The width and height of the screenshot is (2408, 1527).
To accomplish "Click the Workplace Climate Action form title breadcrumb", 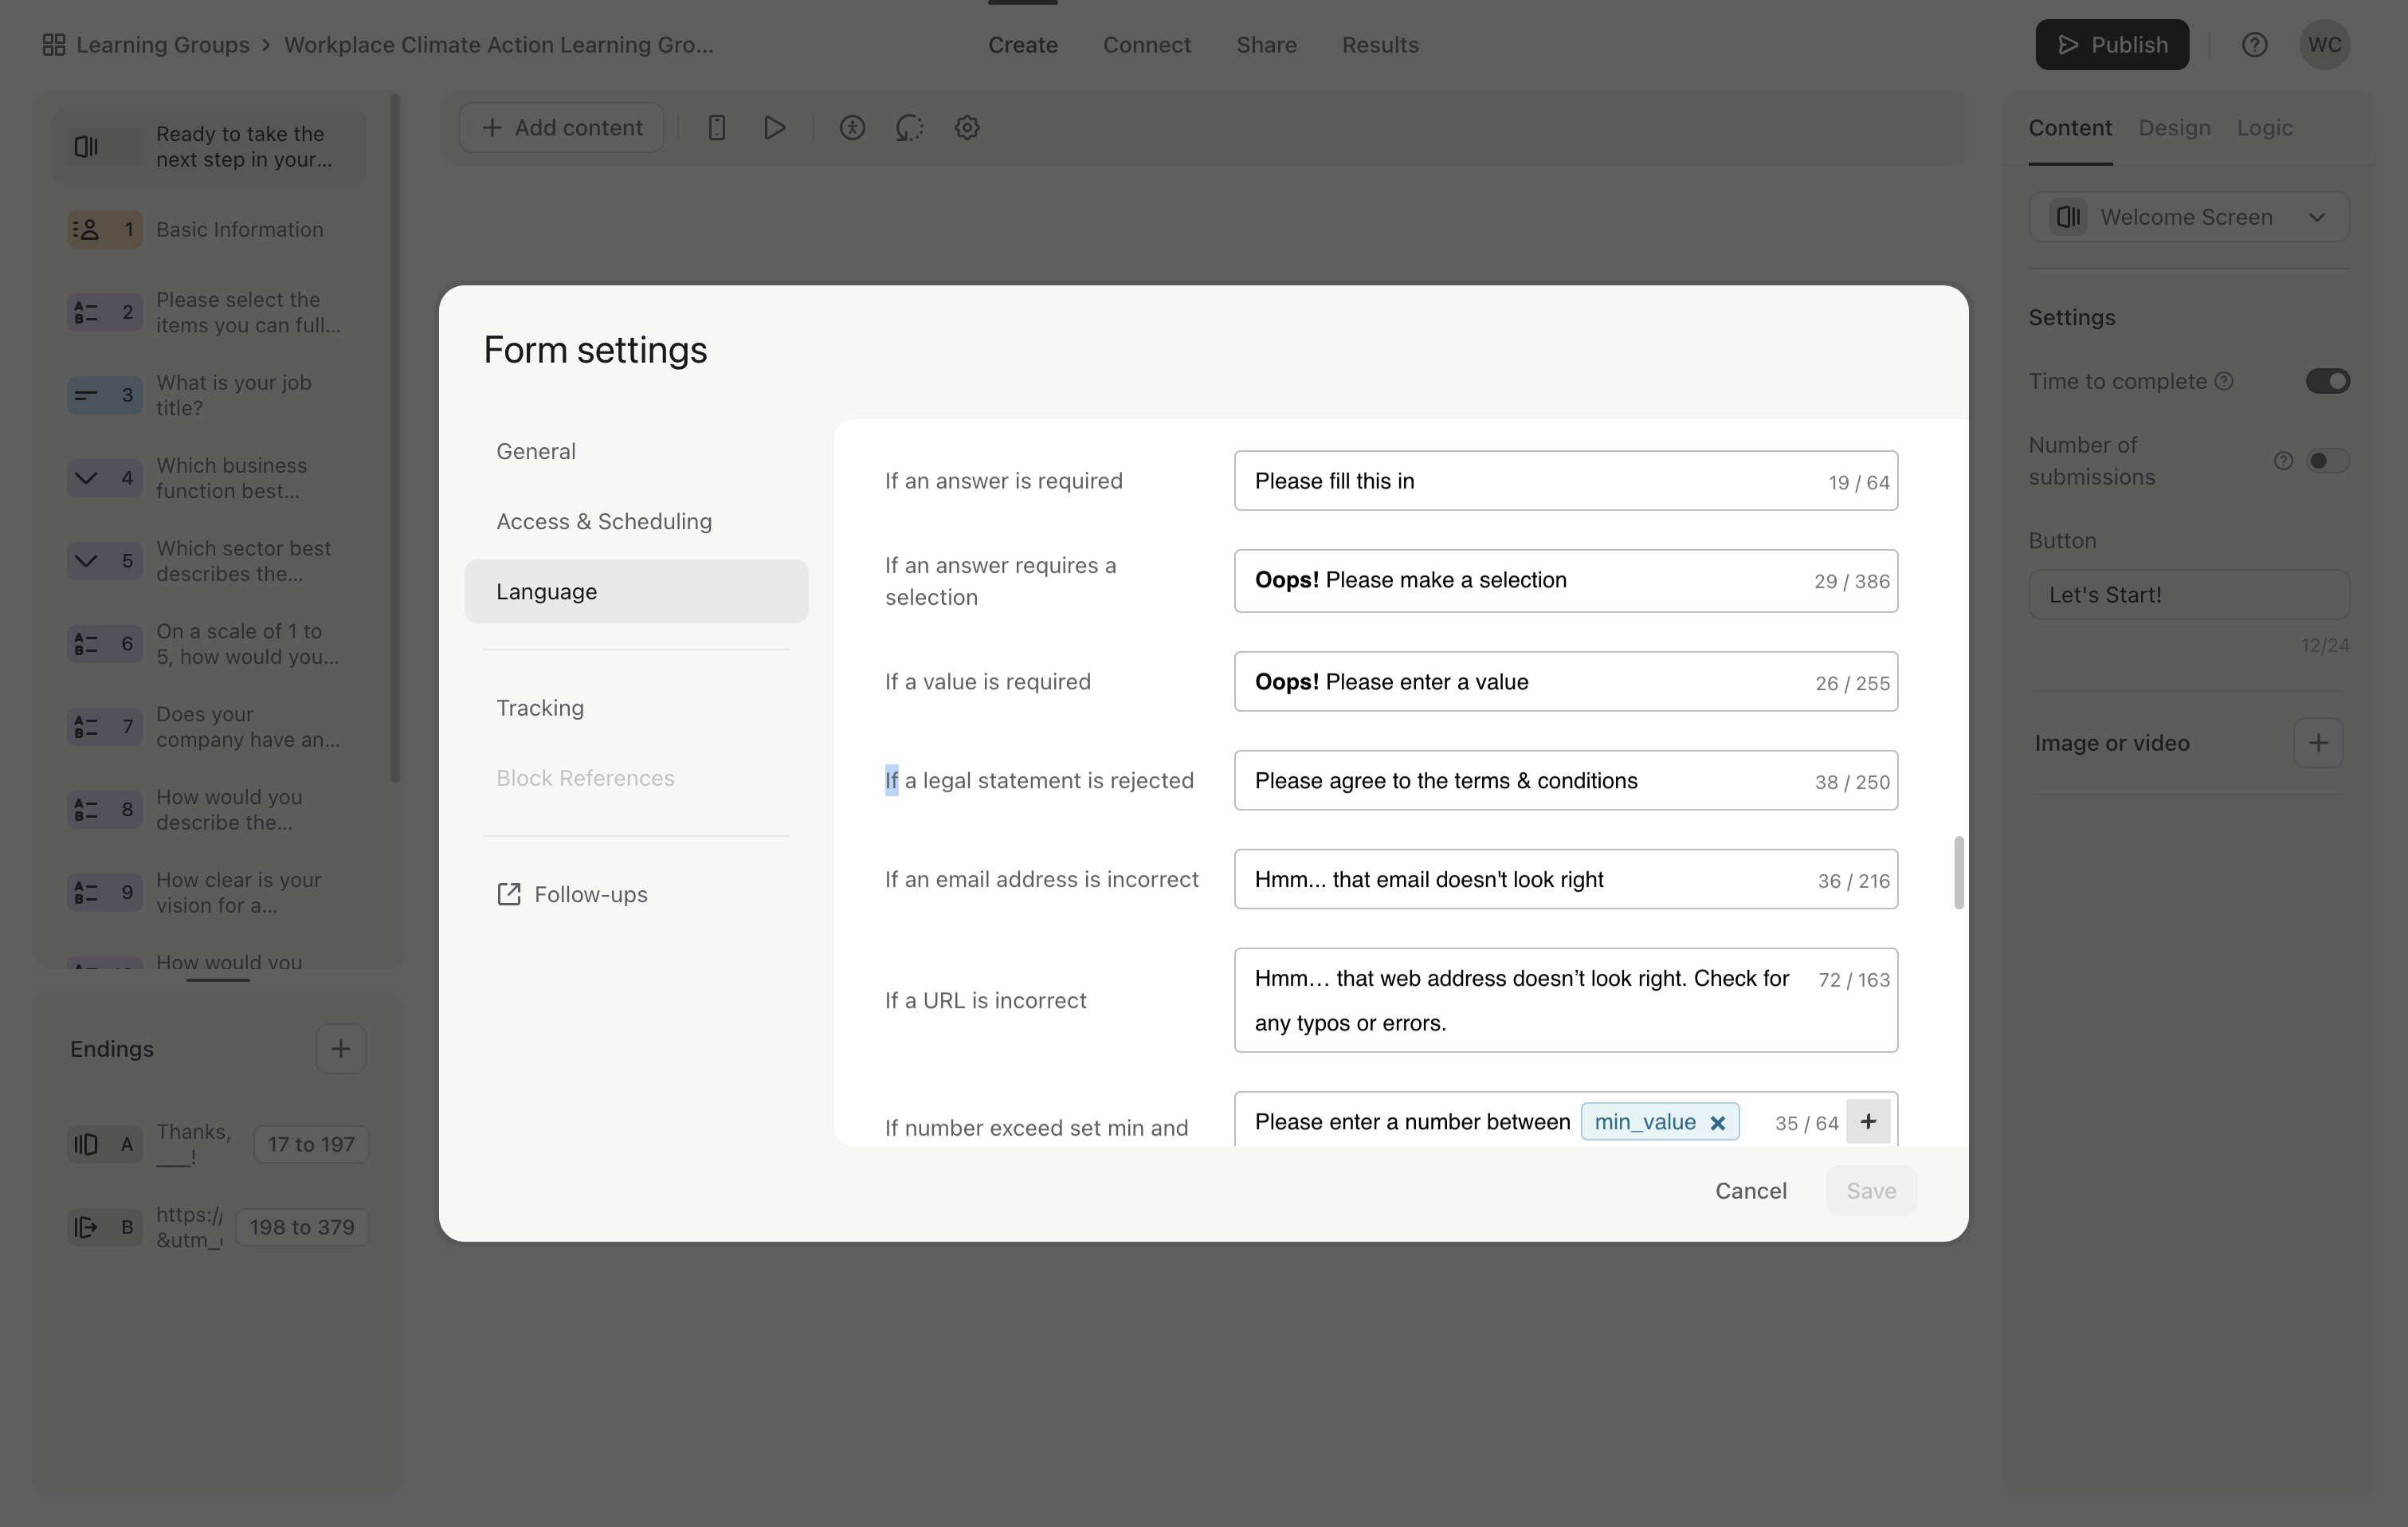I will [499, 45].
